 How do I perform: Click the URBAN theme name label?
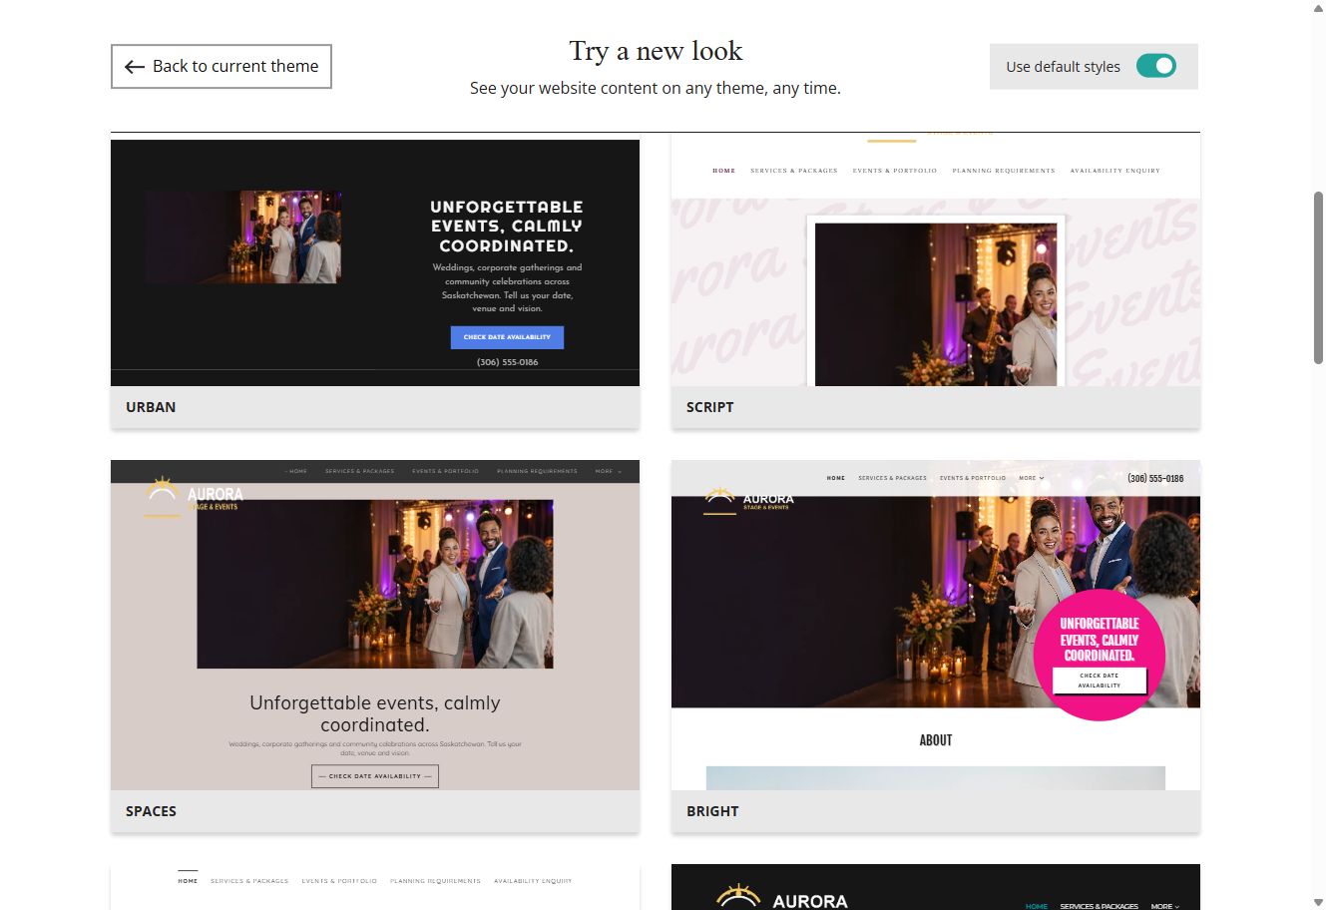tap(151, 407)
